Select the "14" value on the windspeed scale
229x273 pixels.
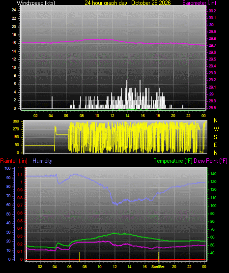point(14,51)
